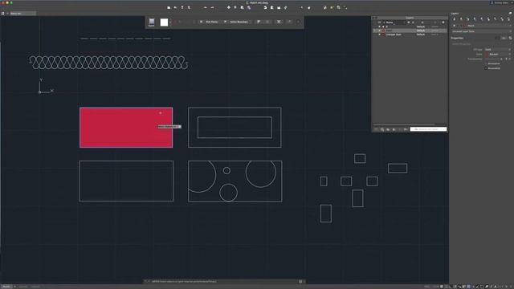
Task: Toggle the Annotative checkbox
Action: tap(486, 63)
